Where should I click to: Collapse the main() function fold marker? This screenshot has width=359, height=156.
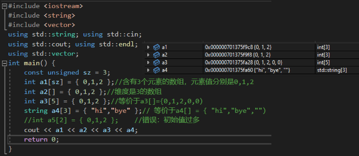click(x=4, y=63)
